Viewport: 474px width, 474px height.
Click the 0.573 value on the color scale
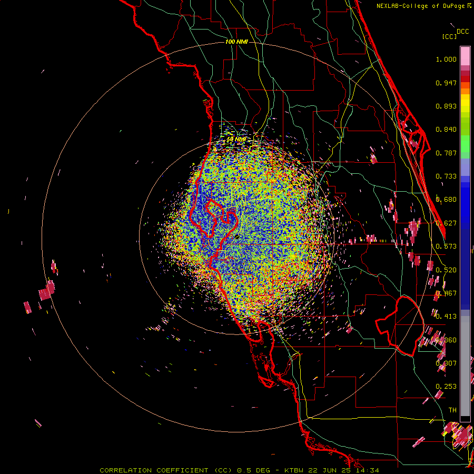click(446, 246)
